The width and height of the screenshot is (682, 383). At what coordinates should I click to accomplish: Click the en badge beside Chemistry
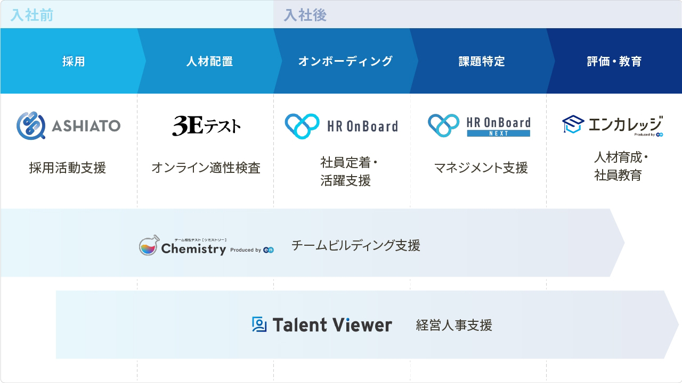(269, 249)
